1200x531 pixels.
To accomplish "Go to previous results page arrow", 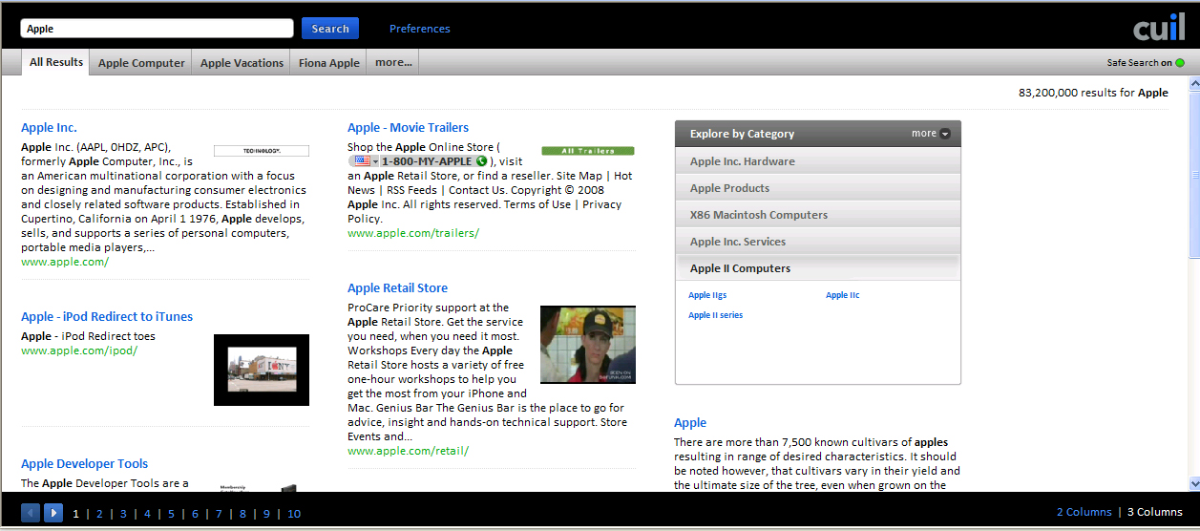I will pyautogui.click(x=31, y=513).
